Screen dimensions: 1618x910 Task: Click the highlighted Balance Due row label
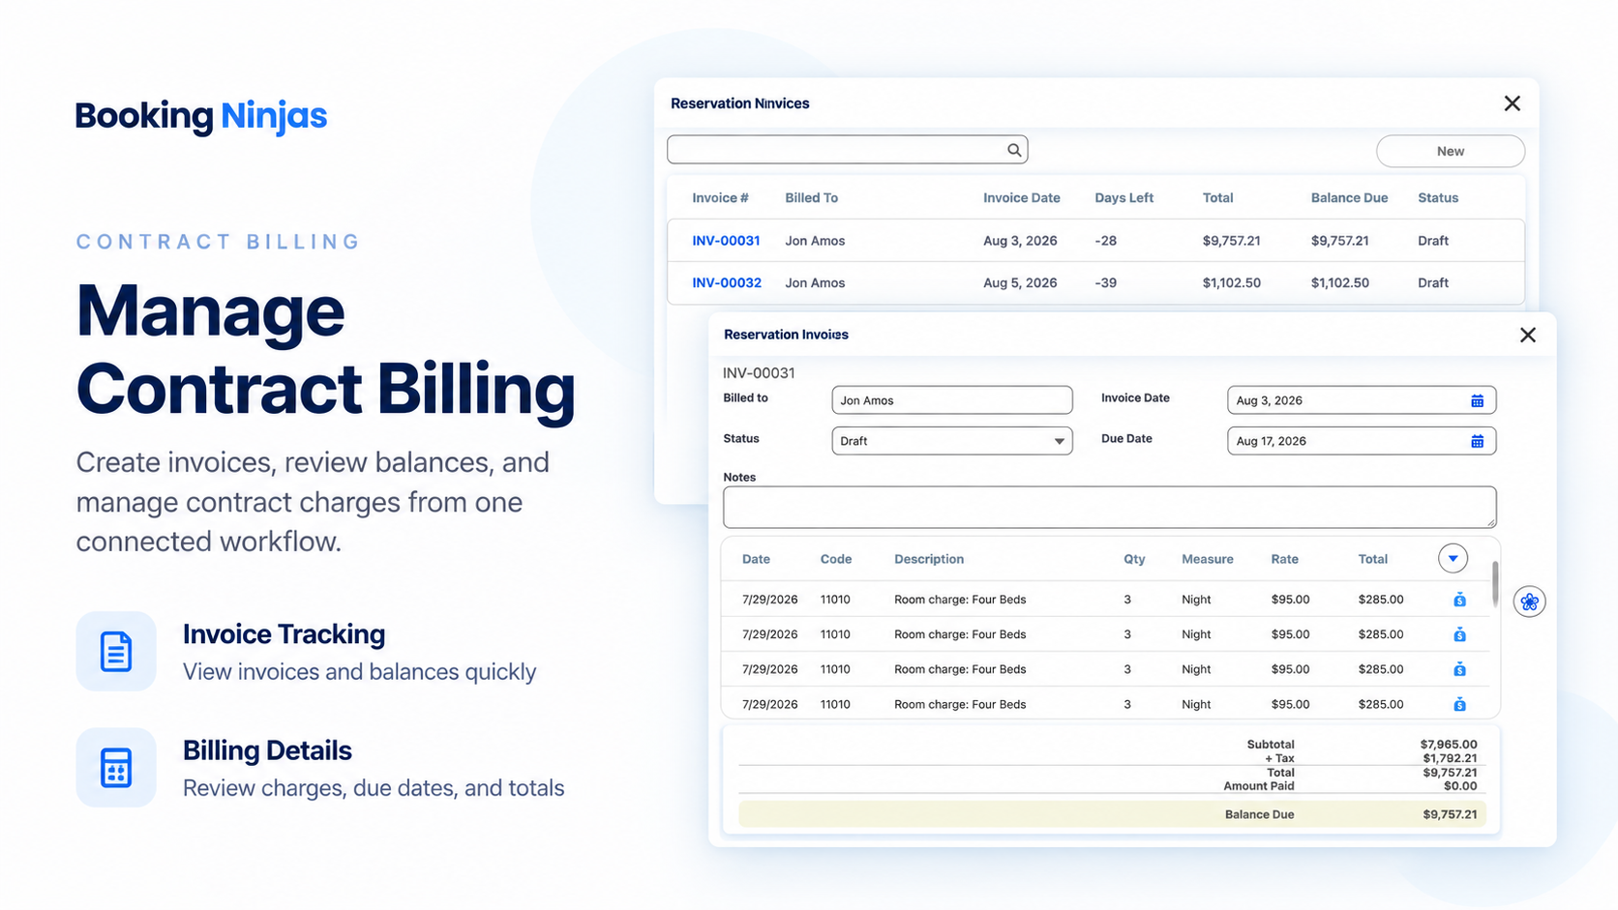pyautogui.click(x=1259, y=814)
